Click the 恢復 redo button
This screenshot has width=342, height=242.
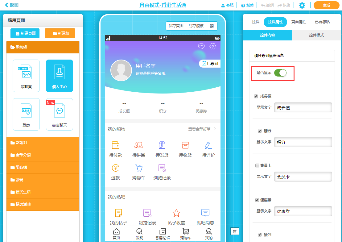(x=284, y=5)
